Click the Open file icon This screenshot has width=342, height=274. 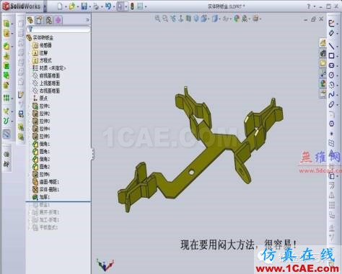coord(72,6)
